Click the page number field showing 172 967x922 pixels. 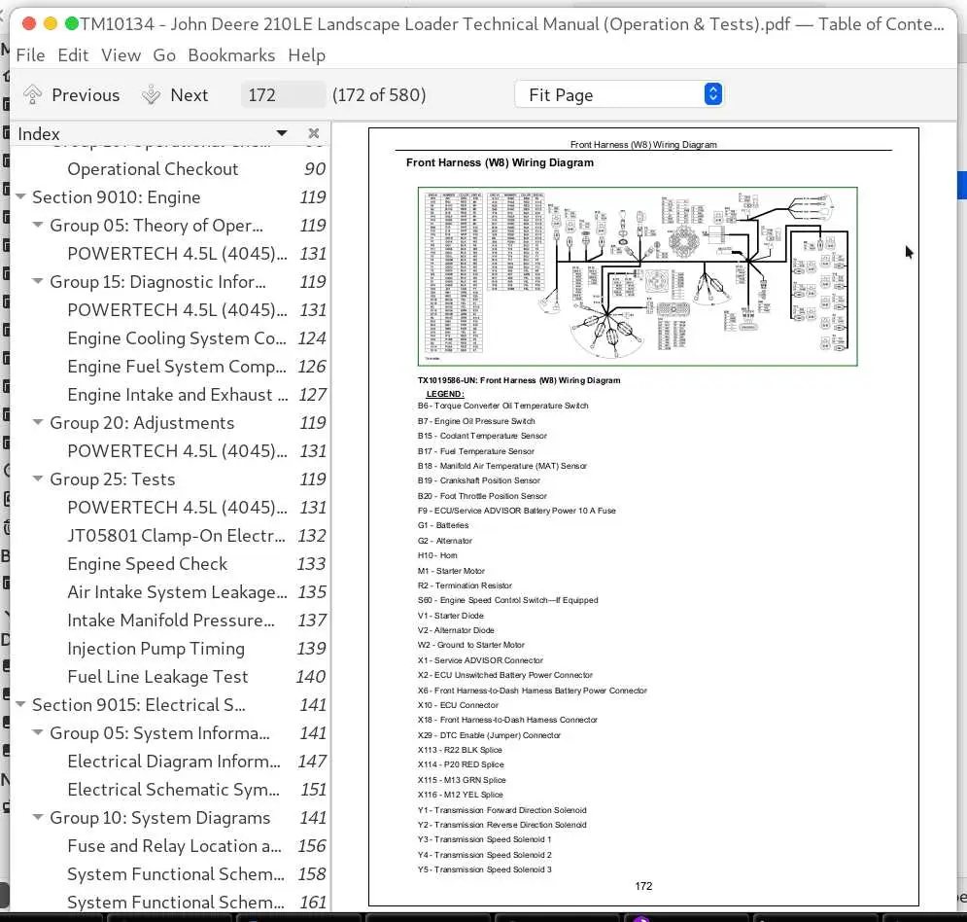pyautogui.click(x=283, y=94)
